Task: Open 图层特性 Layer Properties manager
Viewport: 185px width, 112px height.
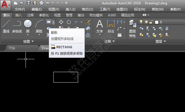Action: [x=132, y=28]
